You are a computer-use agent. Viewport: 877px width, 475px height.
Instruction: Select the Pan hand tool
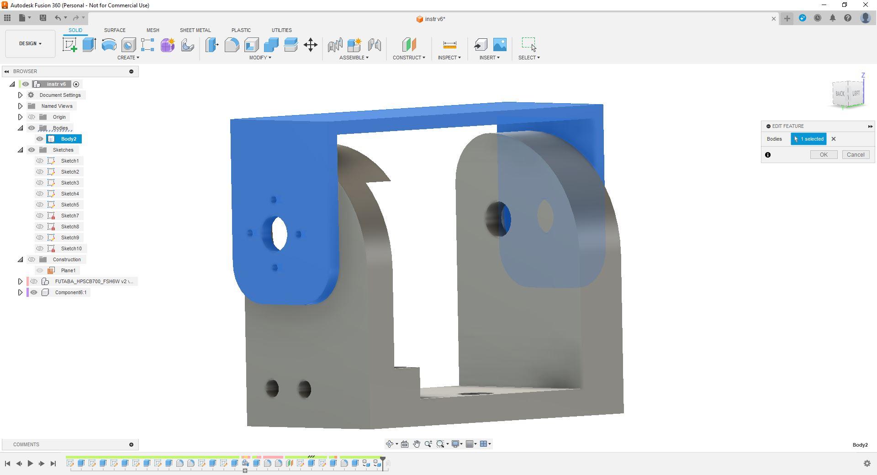tap(417, 444)
